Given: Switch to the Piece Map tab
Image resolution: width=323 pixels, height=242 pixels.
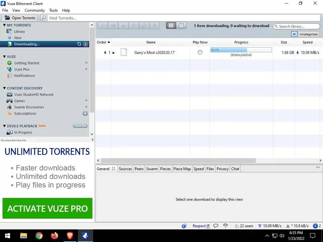Looking at the screenshot, I should tap(182, 169).
